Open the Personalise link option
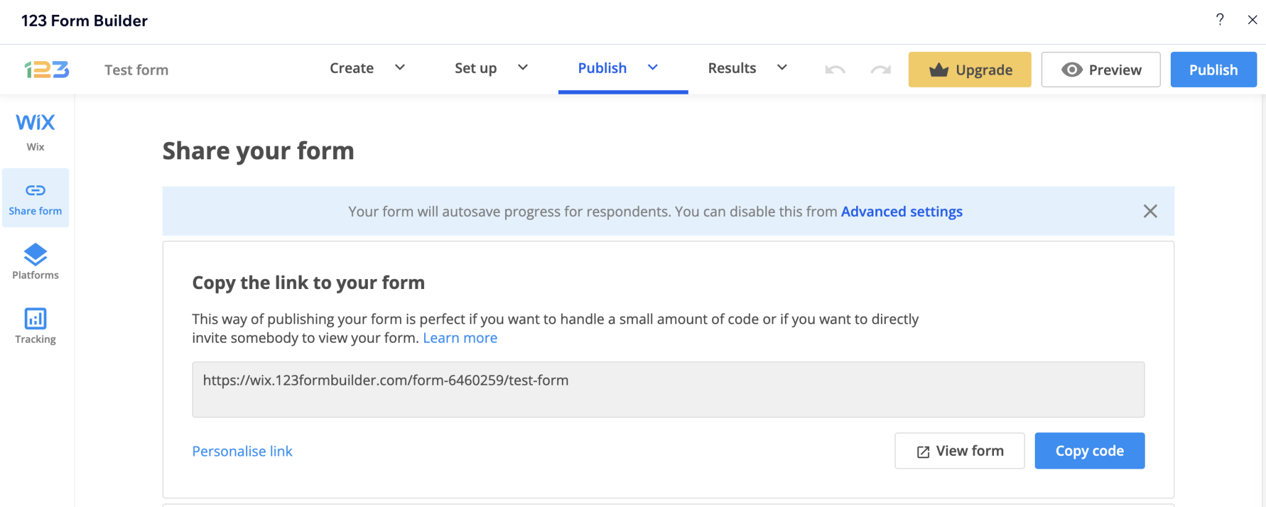Screen dimensions: 1266x507 click(242, 451)
